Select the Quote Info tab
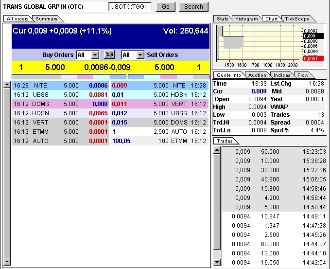Image resolution: width=330 pixels, height=269 pixels. coord(229,75)
